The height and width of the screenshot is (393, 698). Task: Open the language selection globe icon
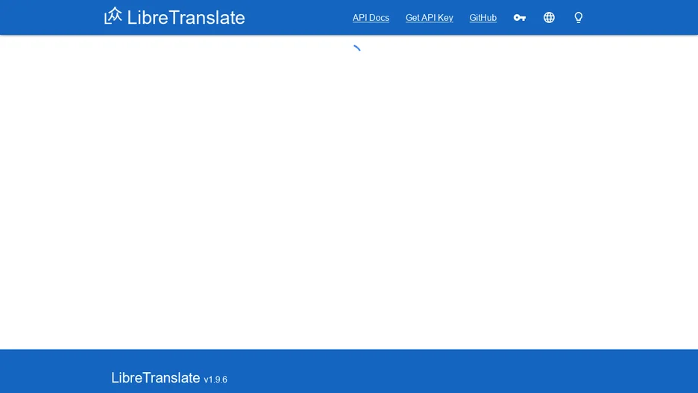[549, 17]
